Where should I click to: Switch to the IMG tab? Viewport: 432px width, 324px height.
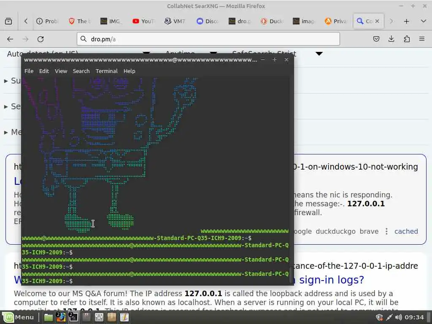[x=111, y=21]
